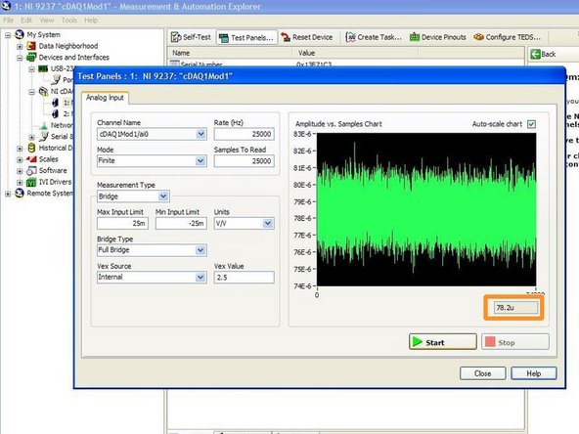Click the Historical Data database icon

[31, 148]
